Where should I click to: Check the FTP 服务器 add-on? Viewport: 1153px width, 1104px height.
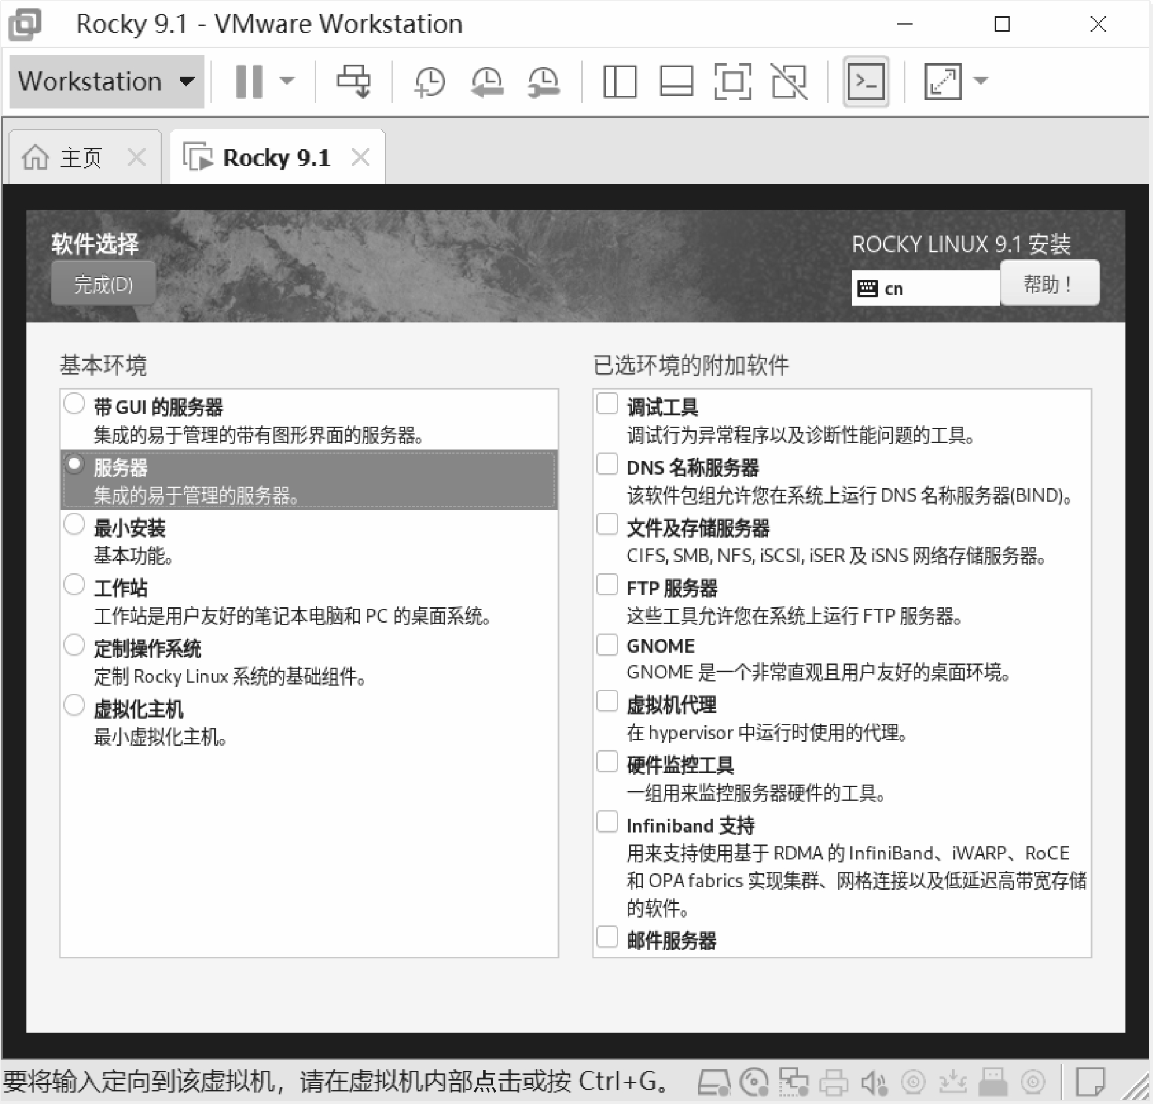(607, 584)
